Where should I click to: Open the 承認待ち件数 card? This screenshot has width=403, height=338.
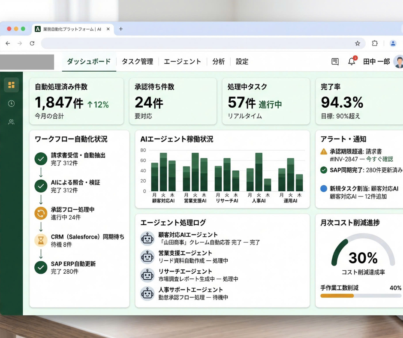click(x=173, y=101)
